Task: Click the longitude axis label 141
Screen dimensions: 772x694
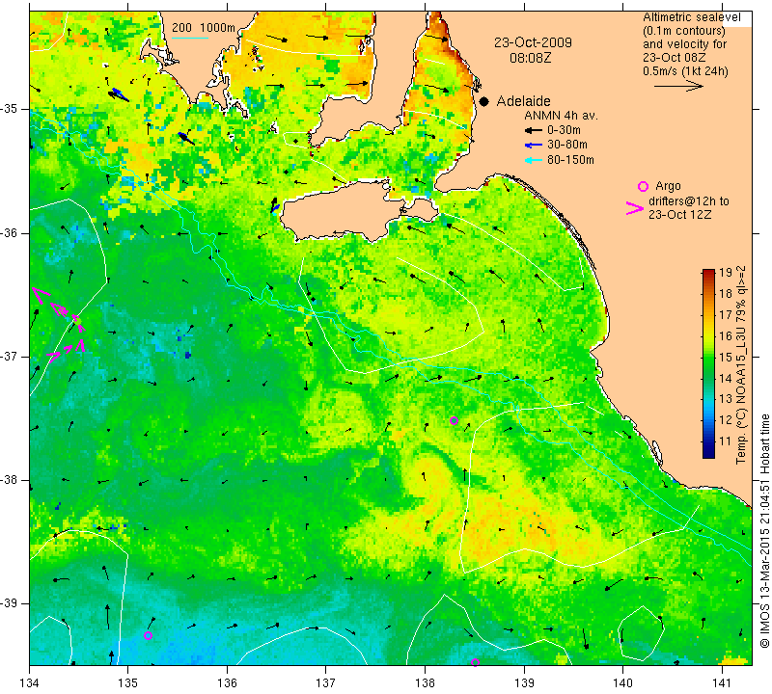Action: point(722,683)
